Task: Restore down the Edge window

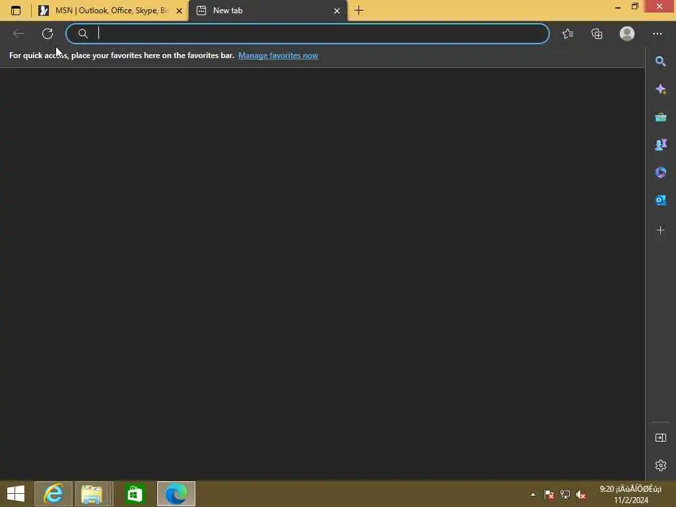Action: (634, 7)
